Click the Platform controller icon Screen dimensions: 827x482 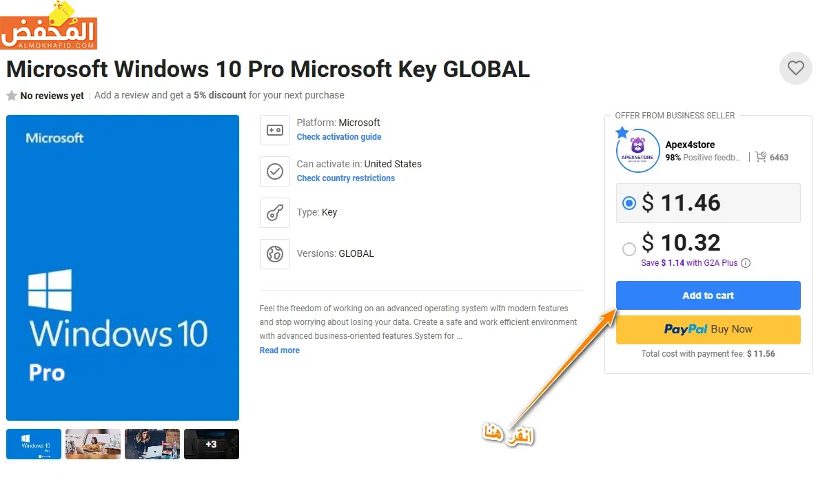[275, 130]
